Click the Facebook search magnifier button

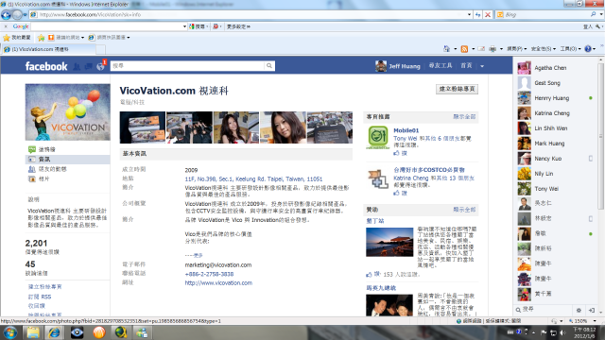[268, 66]
